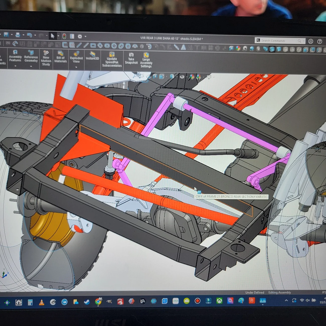Open the search options dropdown arrow
Viewport: 326px width, 326px height.
click(304, 41)
